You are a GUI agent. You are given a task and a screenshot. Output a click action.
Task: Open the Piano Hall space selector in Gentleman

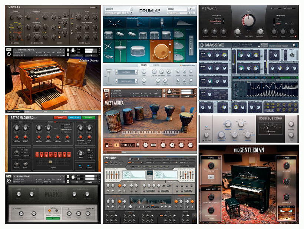(286, 207)
